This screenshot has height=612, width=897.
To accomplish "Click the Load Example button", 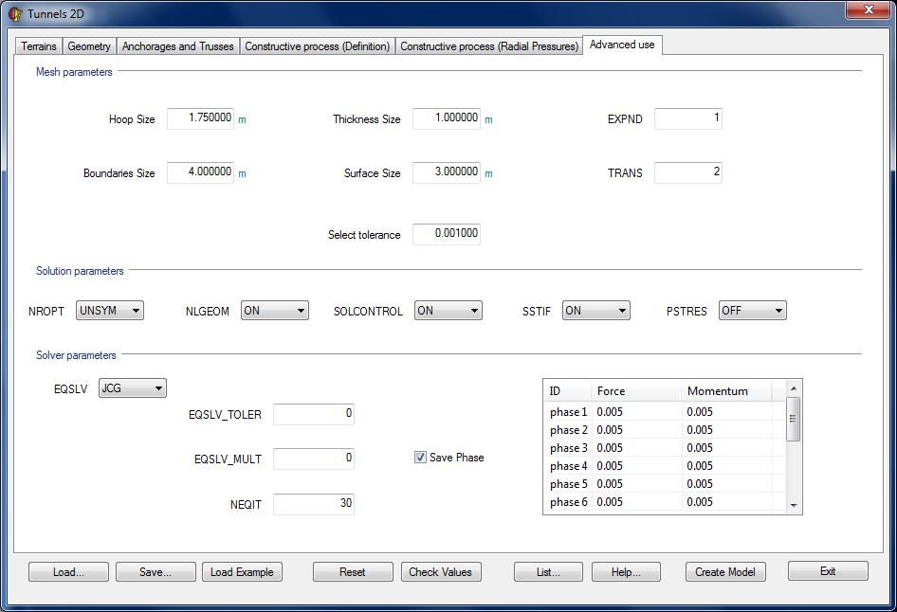I will [x=242, y=572].
